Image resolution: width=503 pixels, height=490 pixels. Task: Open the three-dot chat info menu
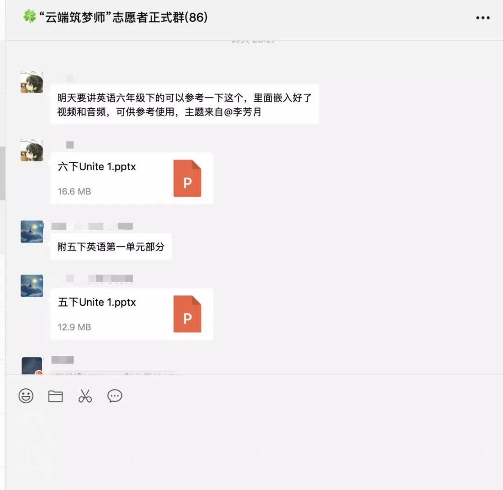[483, 18]
